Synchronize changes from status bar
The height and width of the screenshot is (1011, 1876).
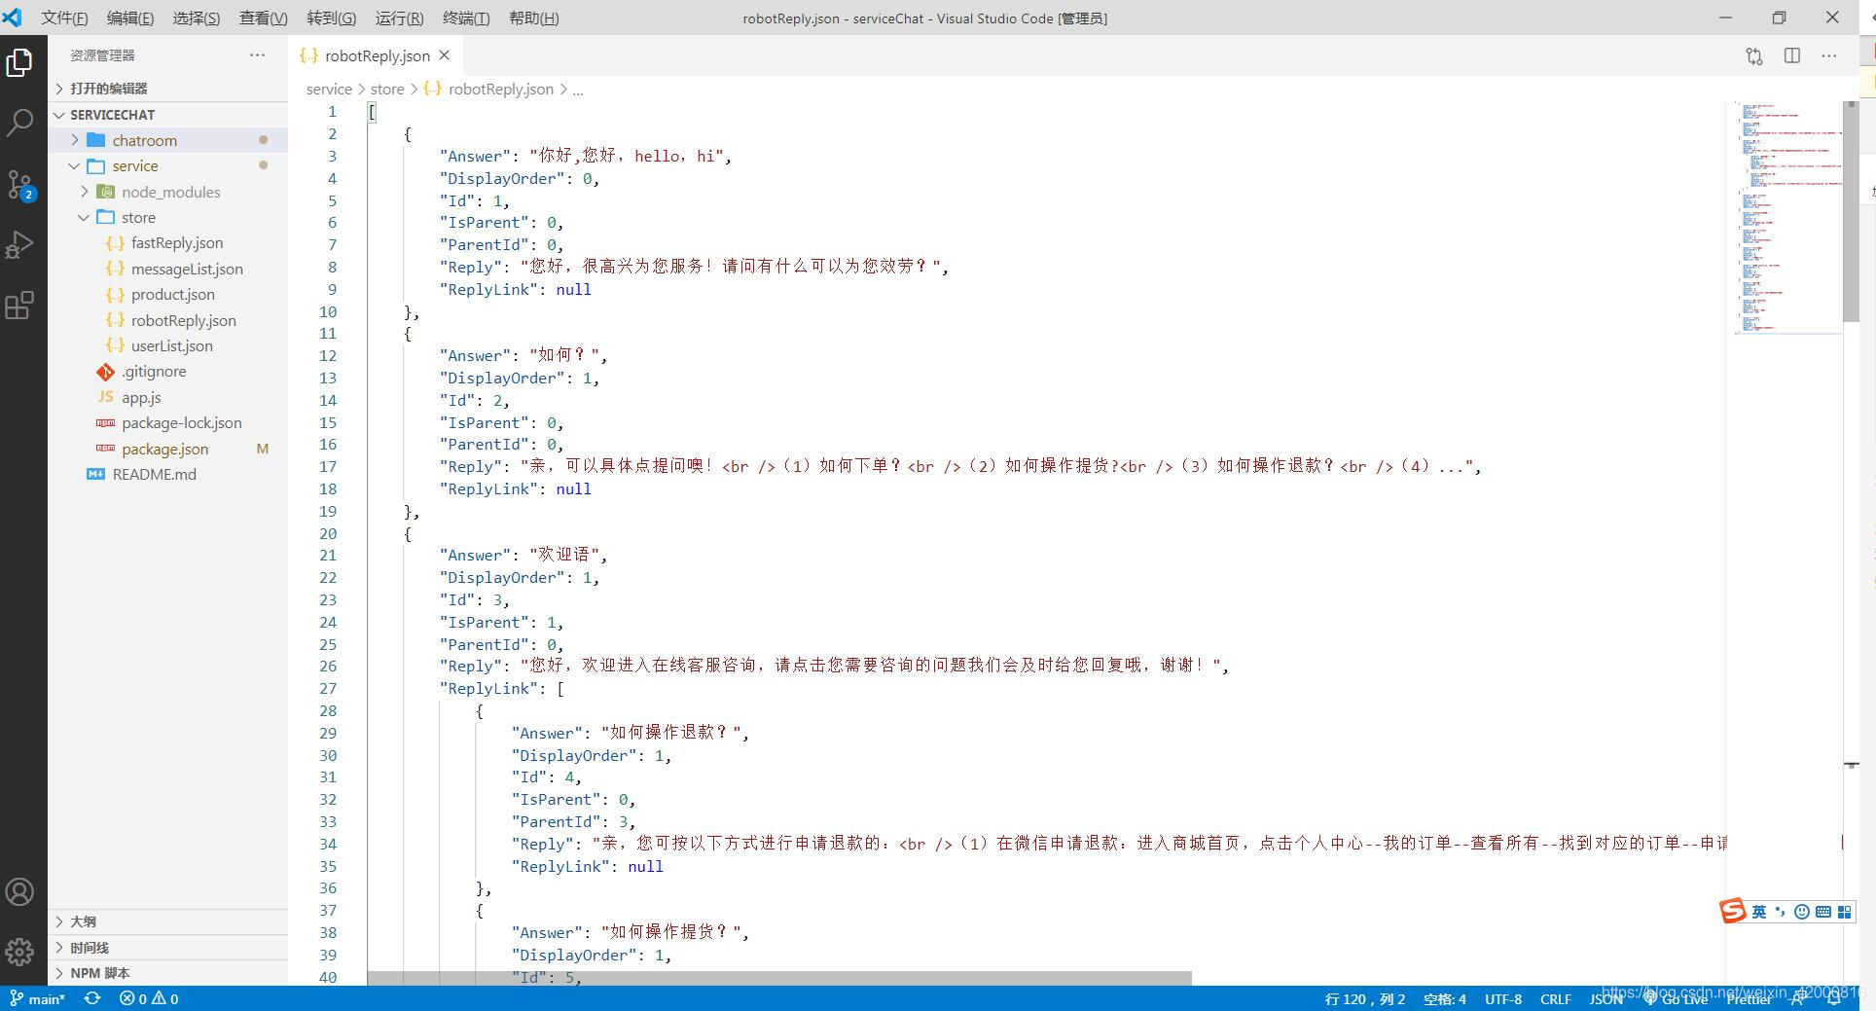(x=92, y=998)
